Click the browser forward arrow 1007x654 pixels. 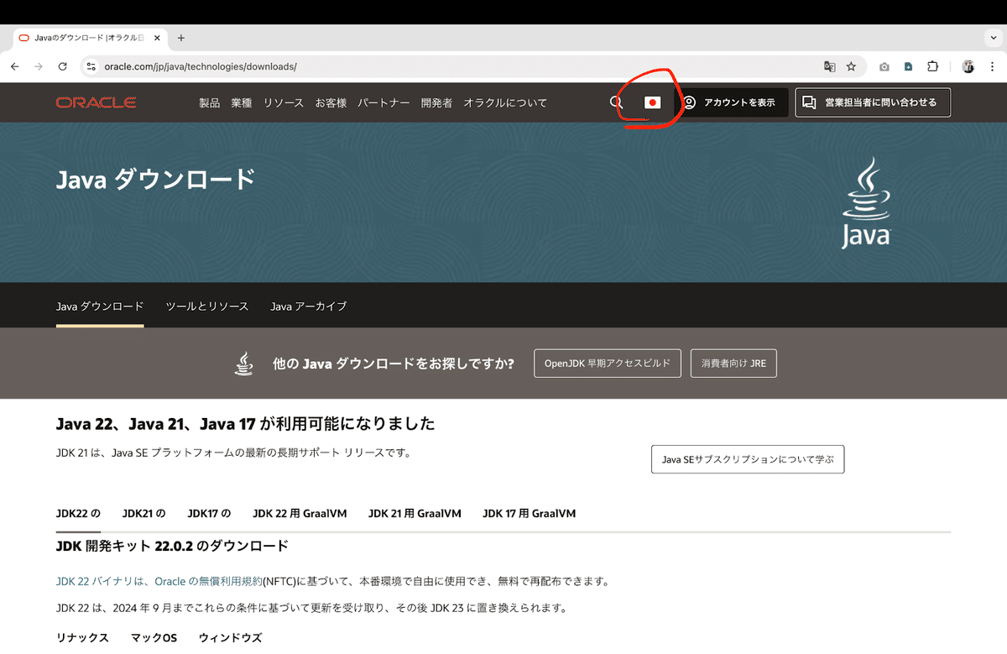(39, 66)
